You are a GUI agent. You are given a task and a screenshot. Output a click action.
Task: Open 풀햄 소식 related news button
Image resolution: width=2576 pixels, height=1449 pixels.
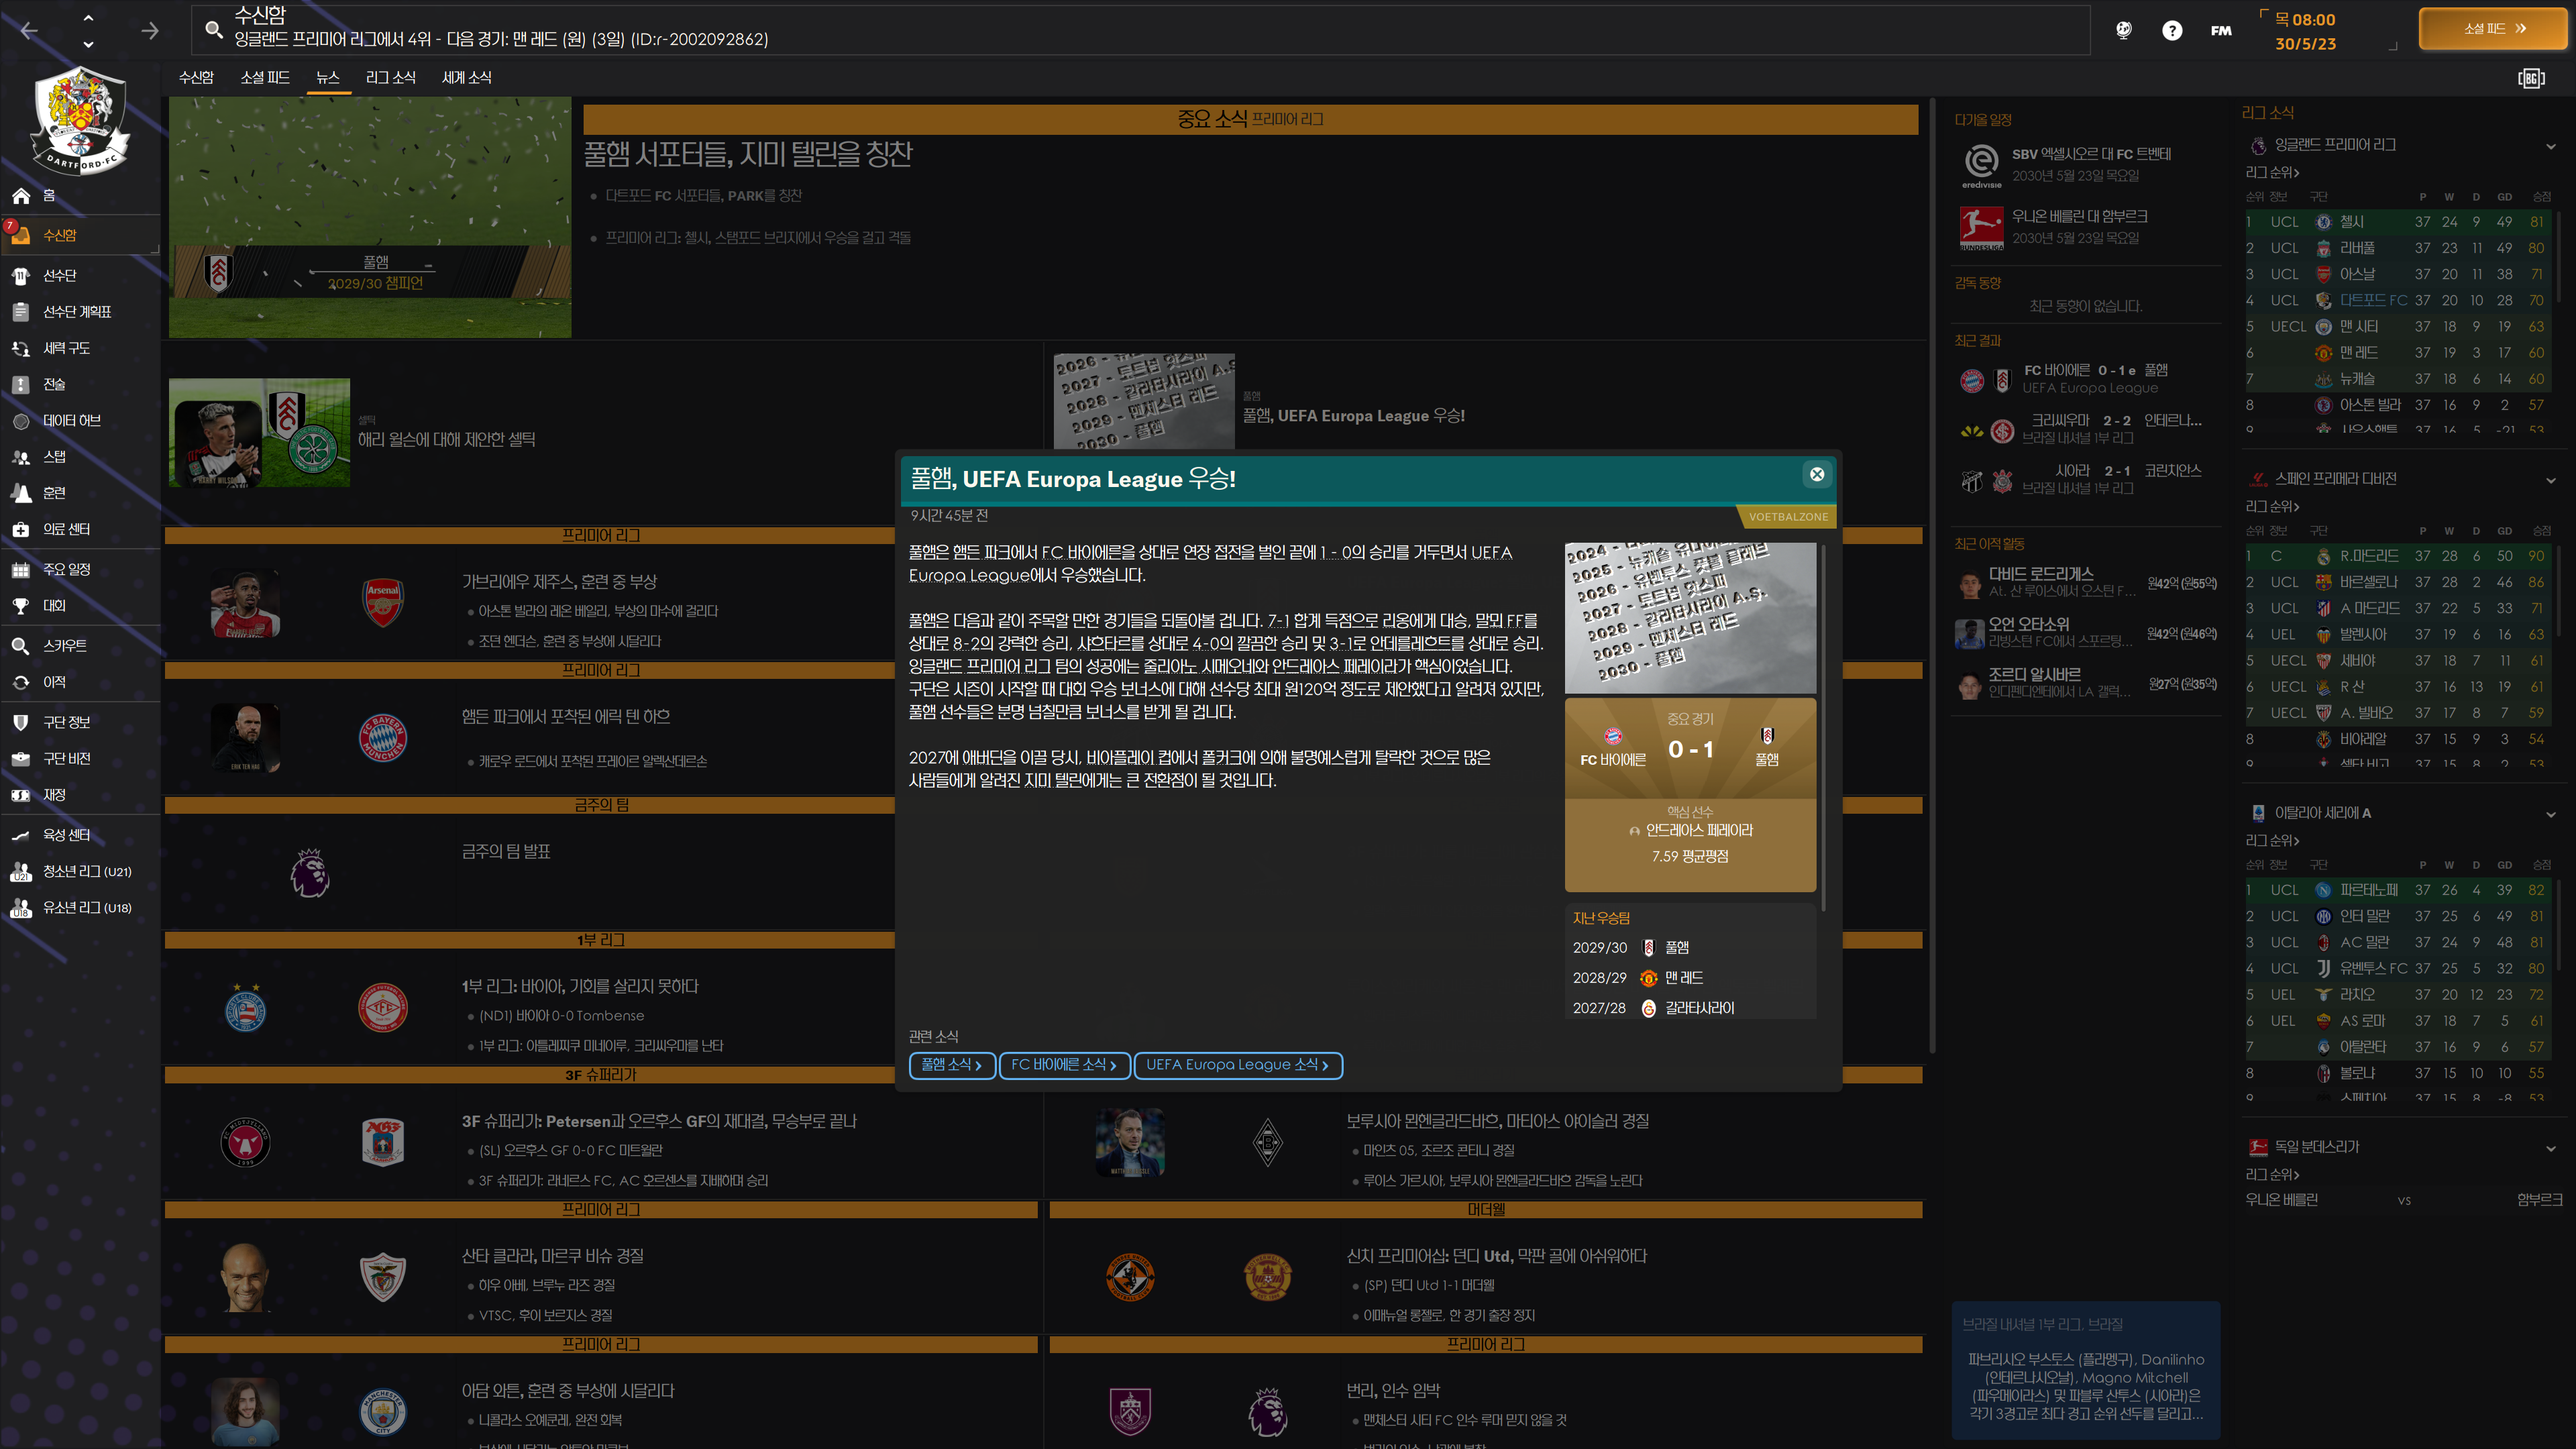(x=951, y=1065)
